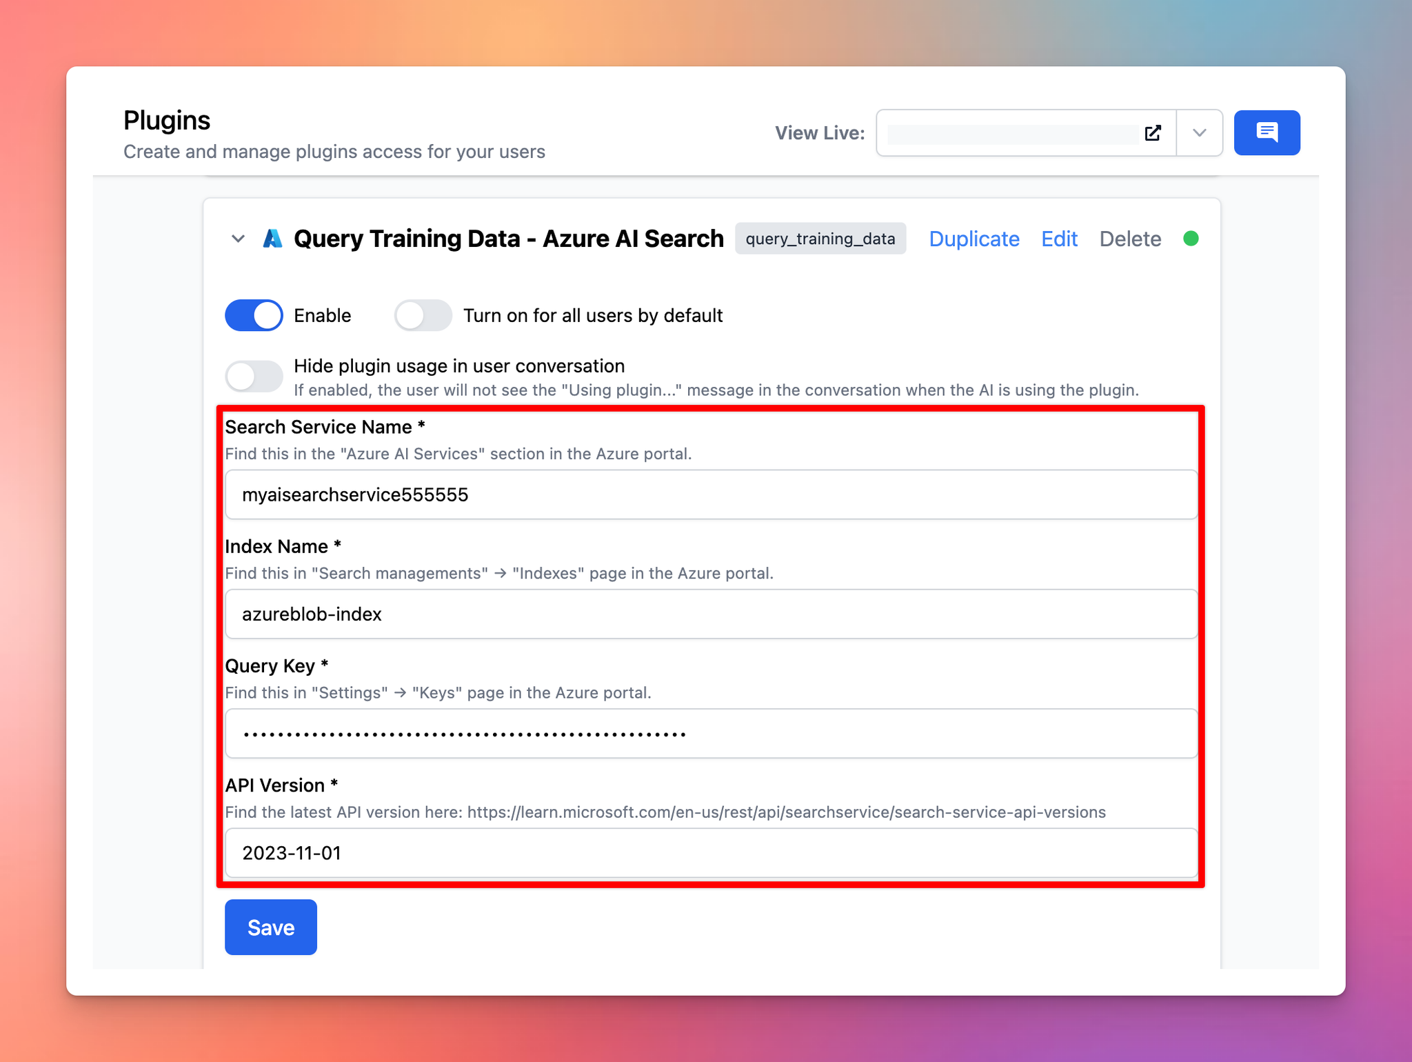Toggle Hide plugin usage in user conversation
The image size is (1412, 1062).
click(x=254, y=376)
